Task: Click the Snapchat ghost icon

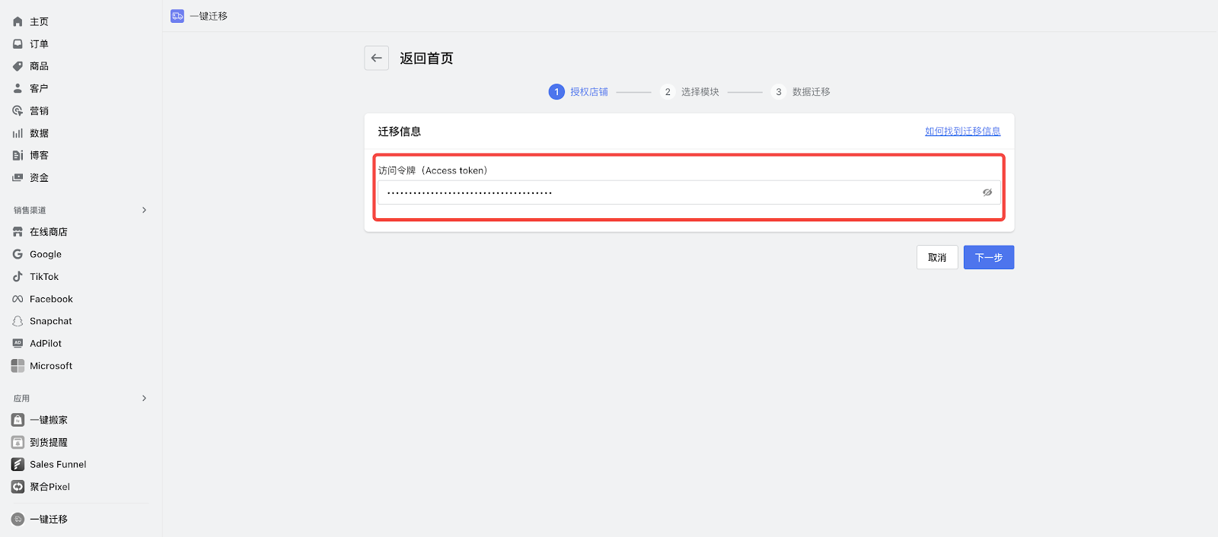Action: click(x=18, y=321)
